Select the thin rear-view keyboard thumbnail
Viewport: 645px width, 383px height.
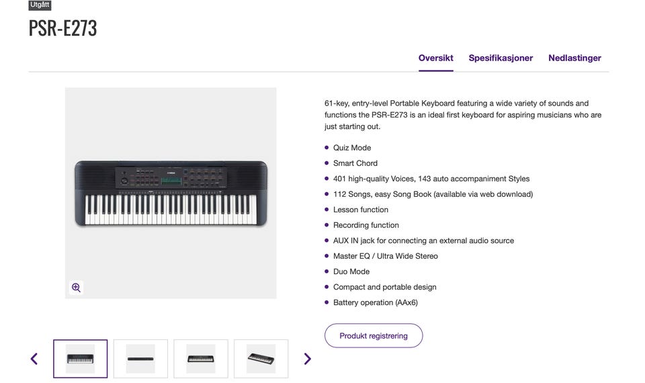point(140,359)
